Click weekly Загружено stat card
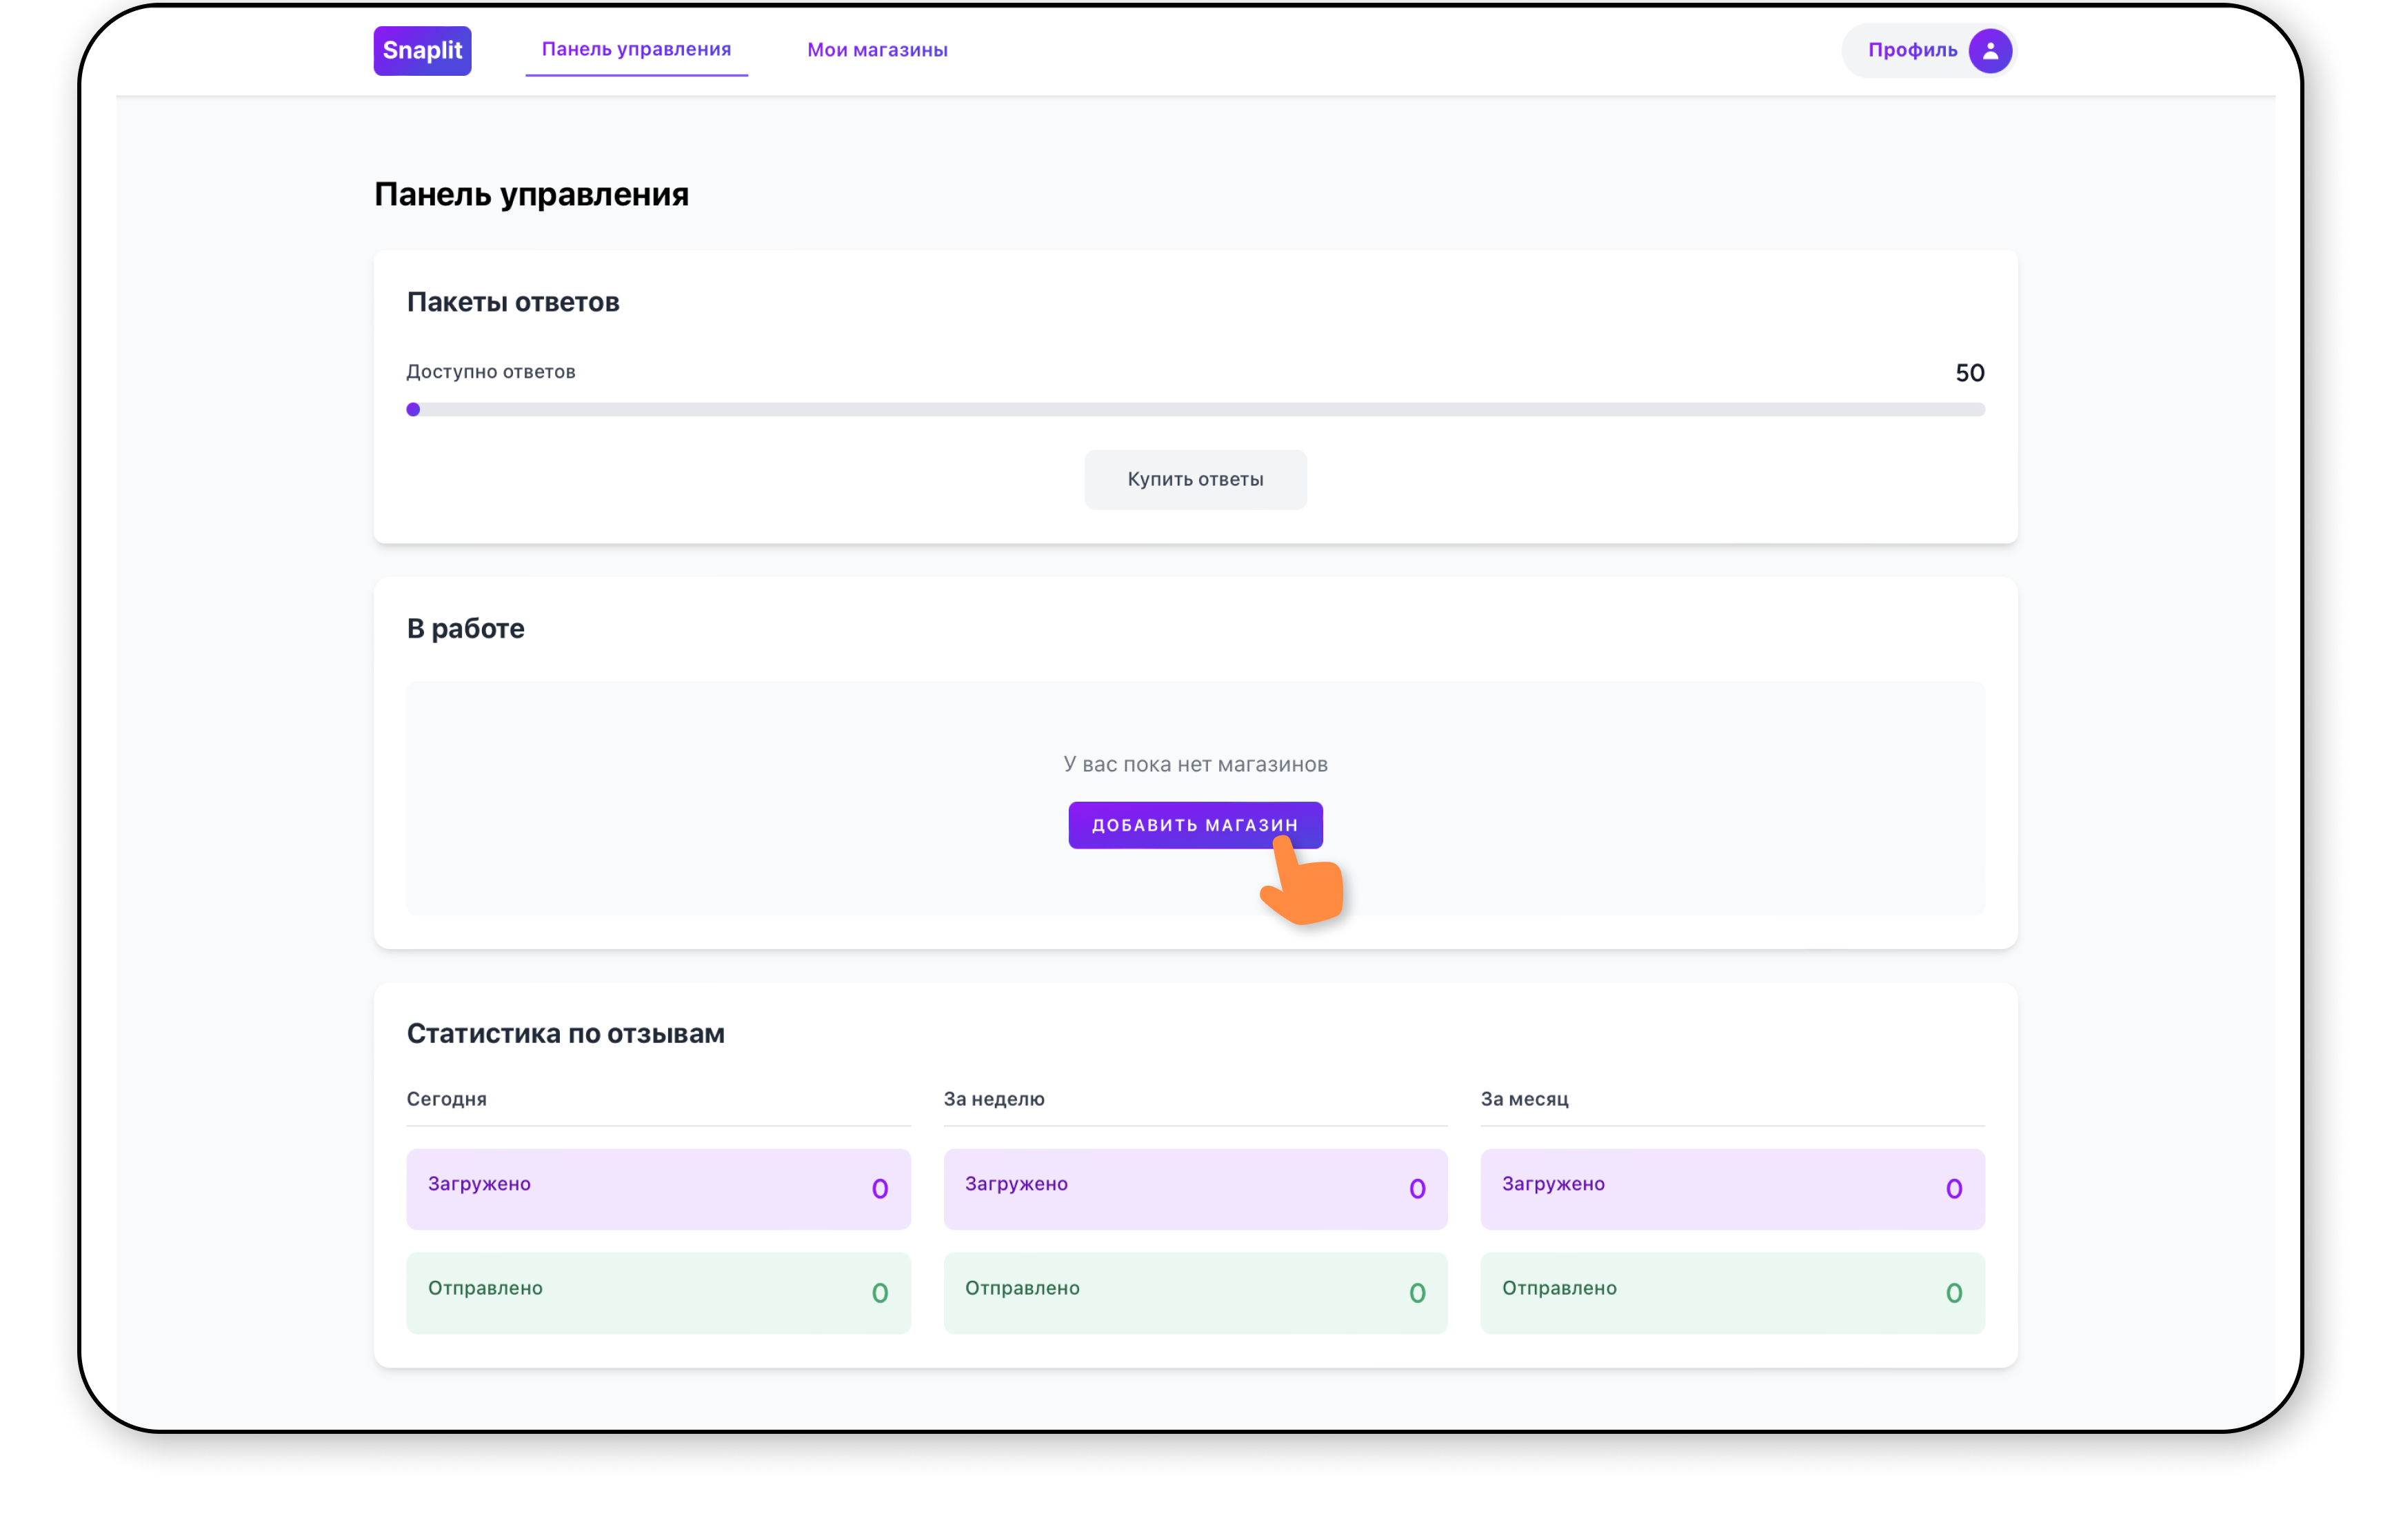Viewport: 2383px width, 1540px height. [x=1195, y=1188]
